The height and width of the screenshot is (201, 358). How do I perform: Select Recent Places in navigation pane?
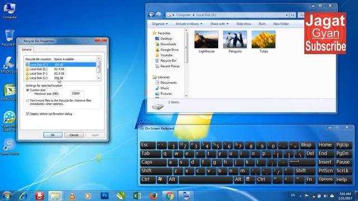click(167, 66)
